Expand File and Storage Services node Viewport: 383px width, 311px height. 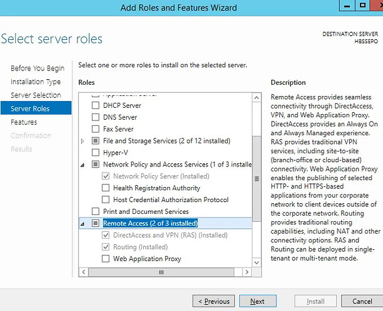click(x=82, y=141)
